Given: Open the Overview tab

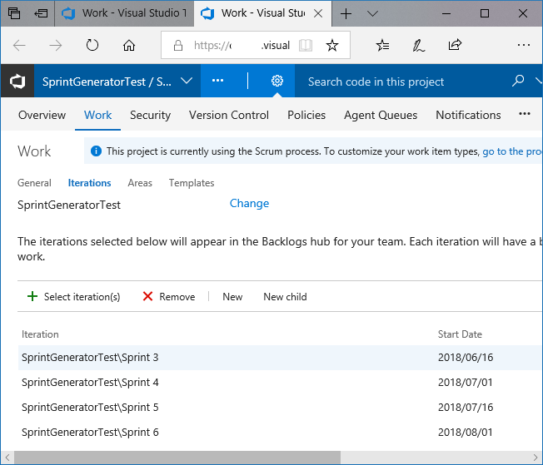Looking at the screenshot, I should click(x=42, y=115).
